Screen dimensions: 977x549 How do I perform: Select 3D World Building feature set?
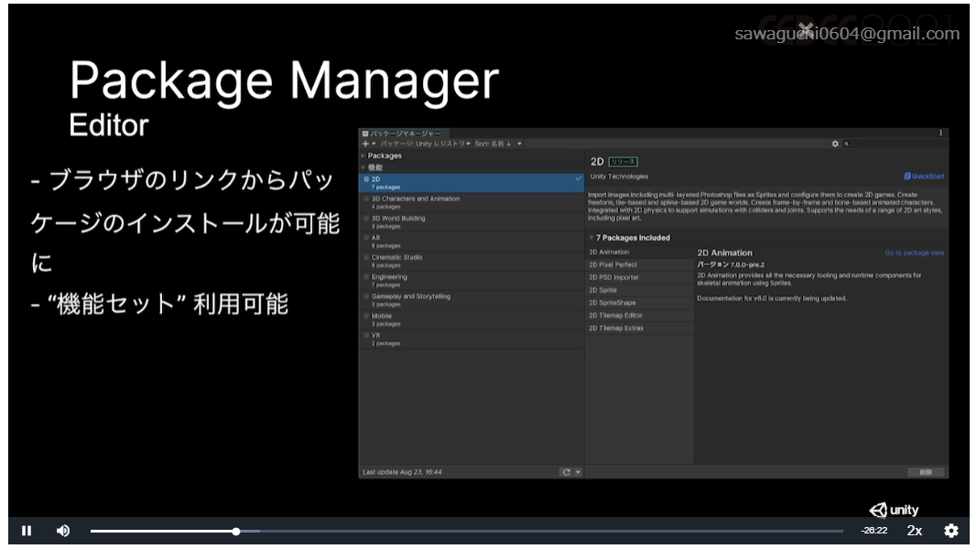pyautogui.click(x=472, y=221)
